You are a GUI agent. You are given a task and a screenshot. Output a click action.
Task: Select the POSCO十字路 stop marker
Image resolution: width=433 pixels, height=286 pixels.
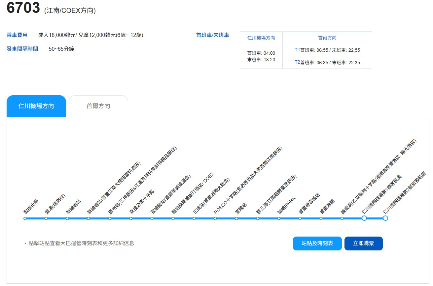(215, 218)
